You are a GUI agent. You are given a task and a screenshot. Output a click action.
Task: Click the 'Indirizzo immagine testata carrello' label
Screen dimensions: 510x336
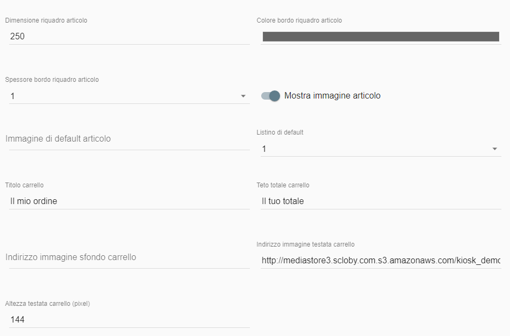[x=305, y=244]
